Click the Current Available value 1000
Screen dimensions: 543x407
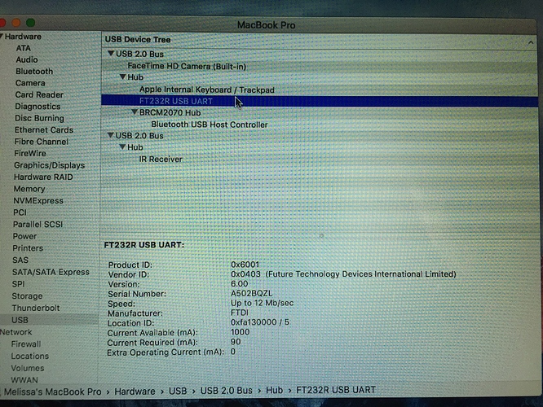pos(240,332)
